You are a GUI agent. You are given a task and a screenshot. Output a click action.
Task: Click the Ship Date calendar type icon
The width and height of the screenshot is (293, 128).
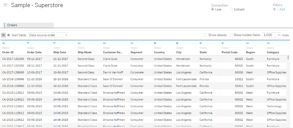pos(54,43)
